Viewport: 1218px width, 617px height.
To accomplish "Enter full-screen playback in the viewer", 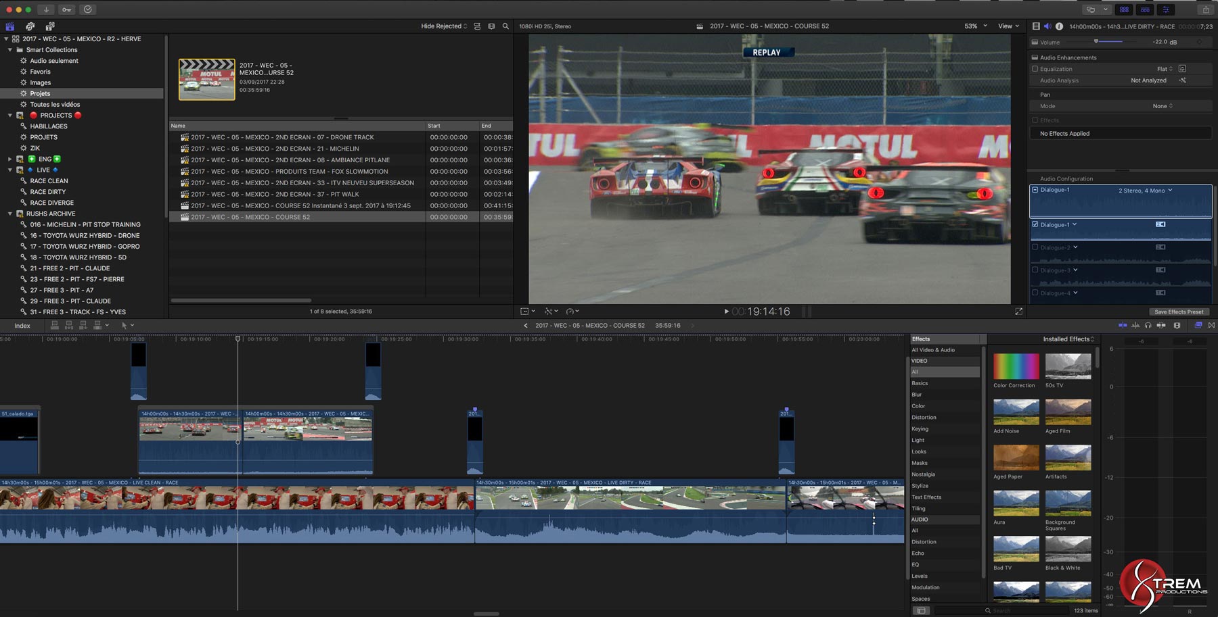I will click(x=1018, y=312).
